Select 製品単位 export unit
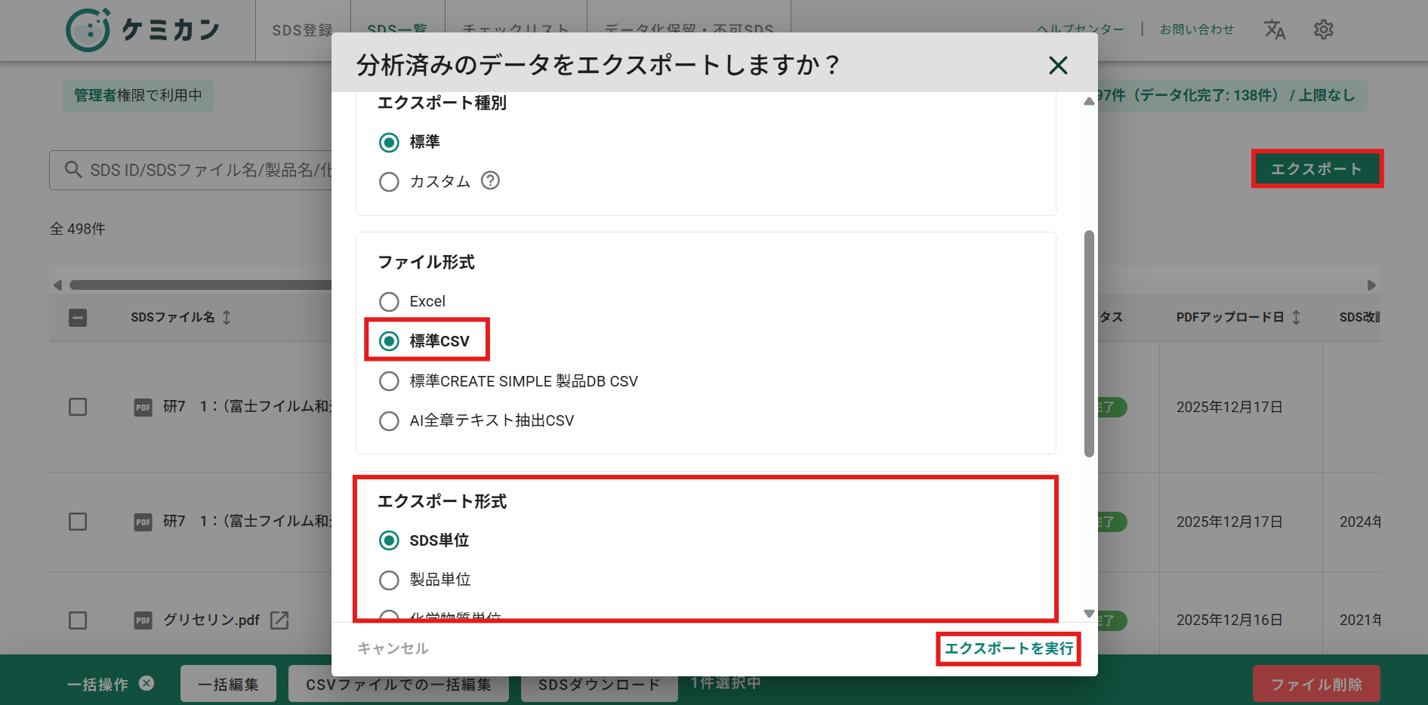 389,580
